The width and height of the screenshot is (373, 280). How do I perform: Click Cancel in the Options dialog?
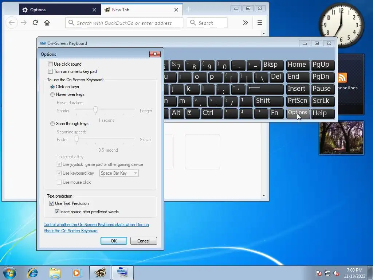(144, 241)
